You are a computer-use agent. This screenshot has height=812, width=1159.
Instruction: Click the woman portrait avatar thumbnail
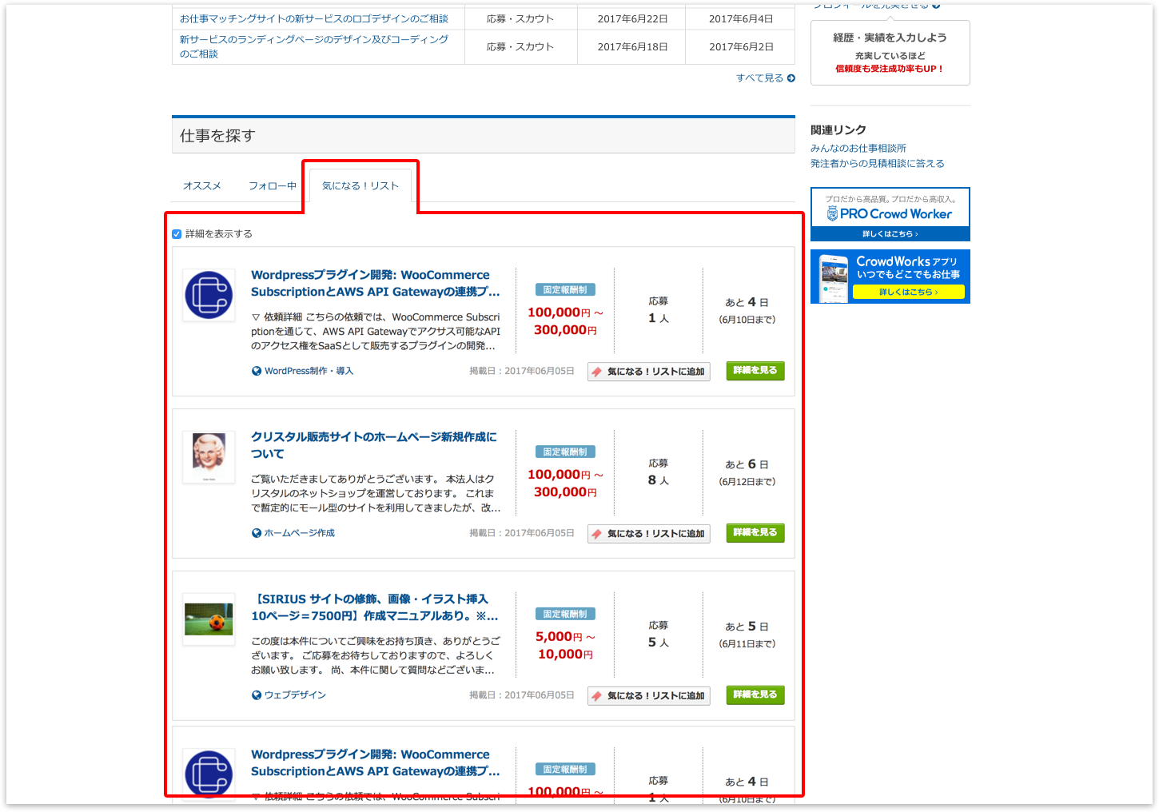click(209, 456)
